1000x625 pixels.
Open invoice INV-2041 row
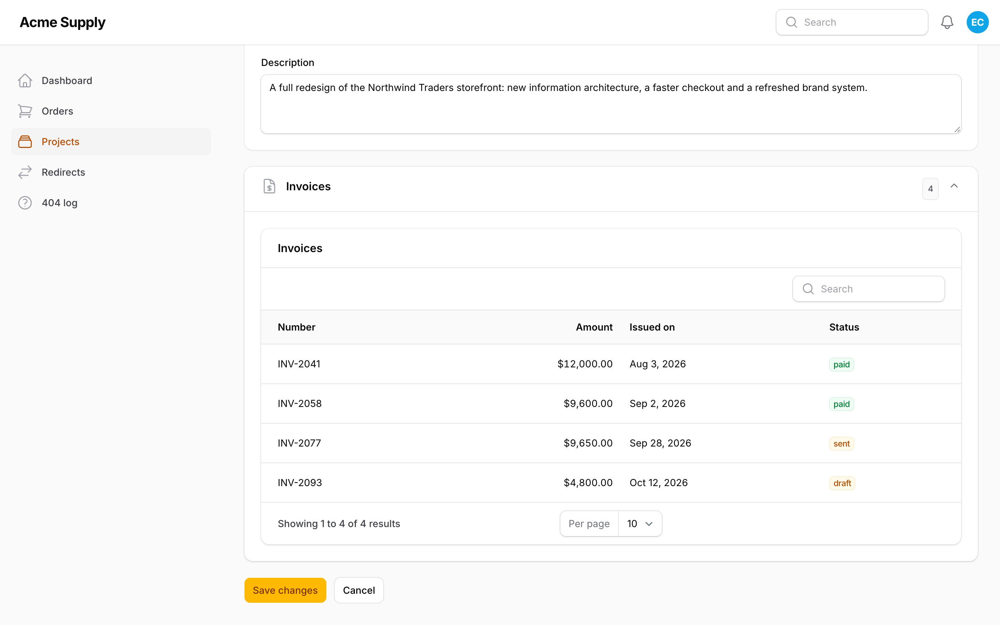[611, 364]
